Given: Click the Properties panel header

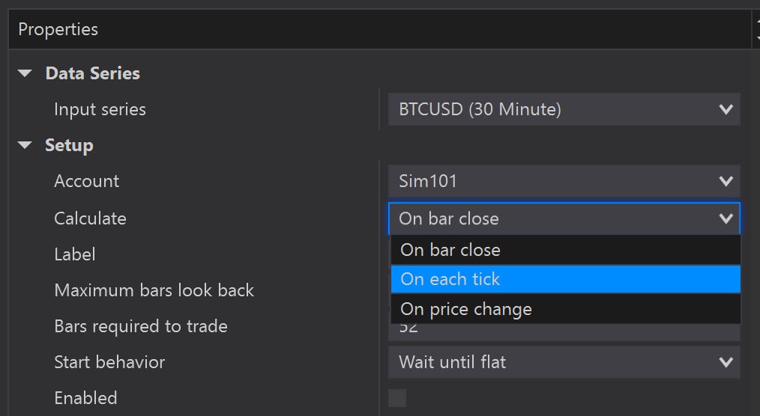Looking at the screenshot, I should 58,30.
